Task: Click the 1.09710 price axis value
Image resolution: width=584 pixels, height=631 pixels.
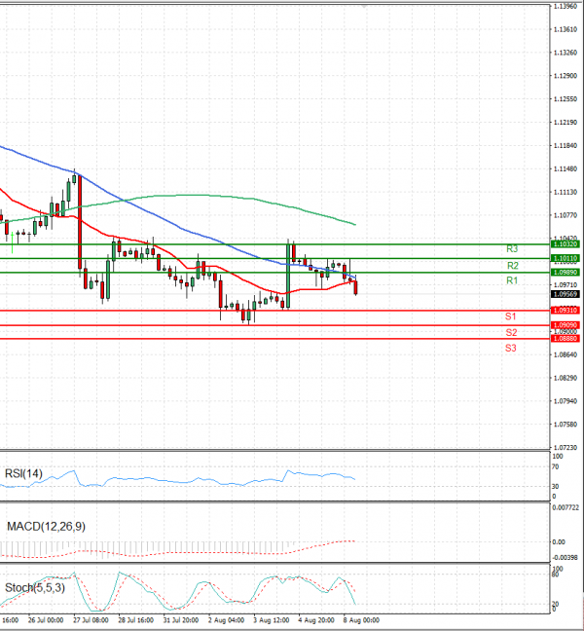Action: tap(566, 285)
